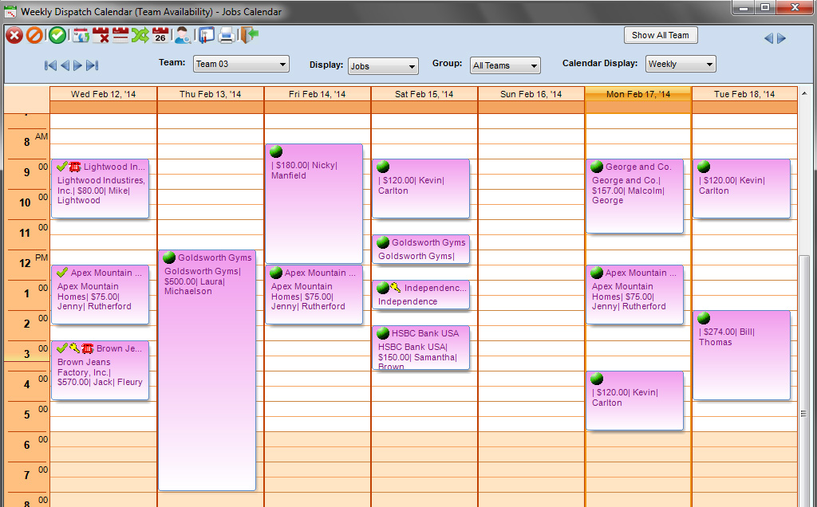The width and height of the screenshot is (817, 507).
Task: Click the yellow key icon on Independence job
Action: click(x=396, y=287)
